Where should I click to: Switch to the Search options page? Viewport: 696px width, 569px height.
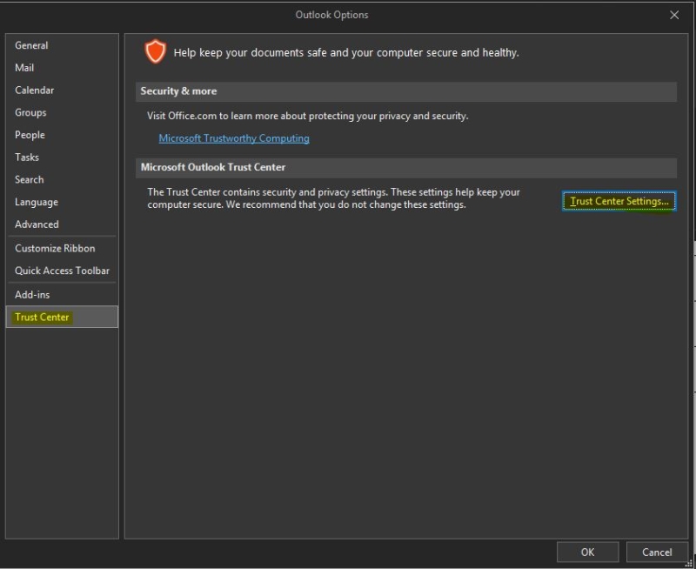click(29, 179)
